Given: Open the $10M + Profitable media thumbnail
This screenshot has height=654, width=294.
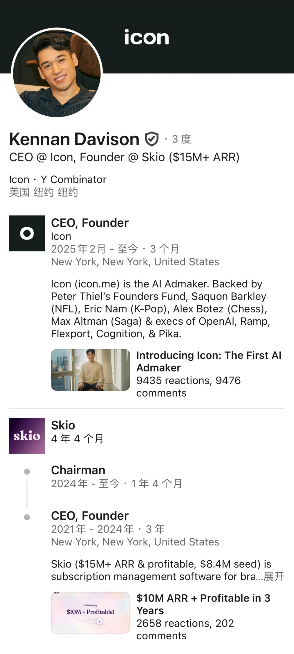Looking at the screenshot, I should click(90, 612).
